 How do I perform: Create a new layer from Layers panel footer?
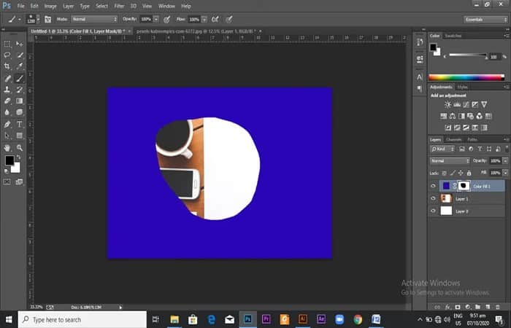[488, 307]
